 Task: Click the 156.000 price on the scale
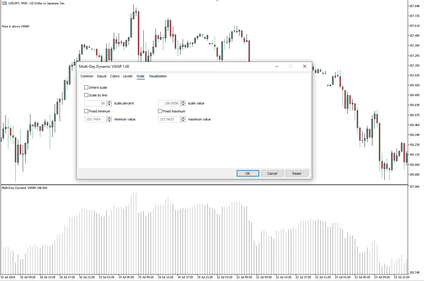[414, 165]
